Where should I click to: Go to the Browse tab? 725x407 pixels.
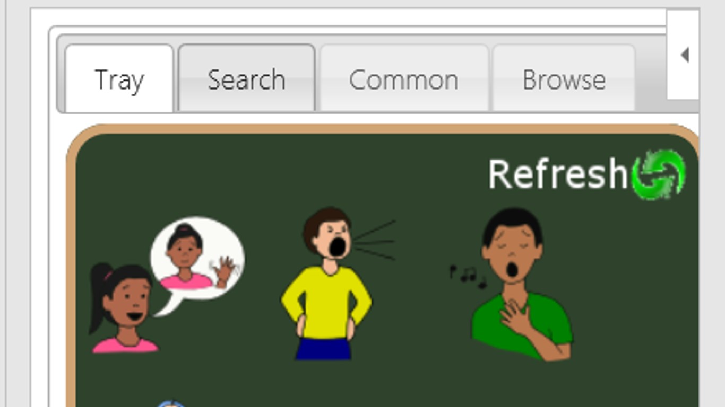[x=564, y=78]
